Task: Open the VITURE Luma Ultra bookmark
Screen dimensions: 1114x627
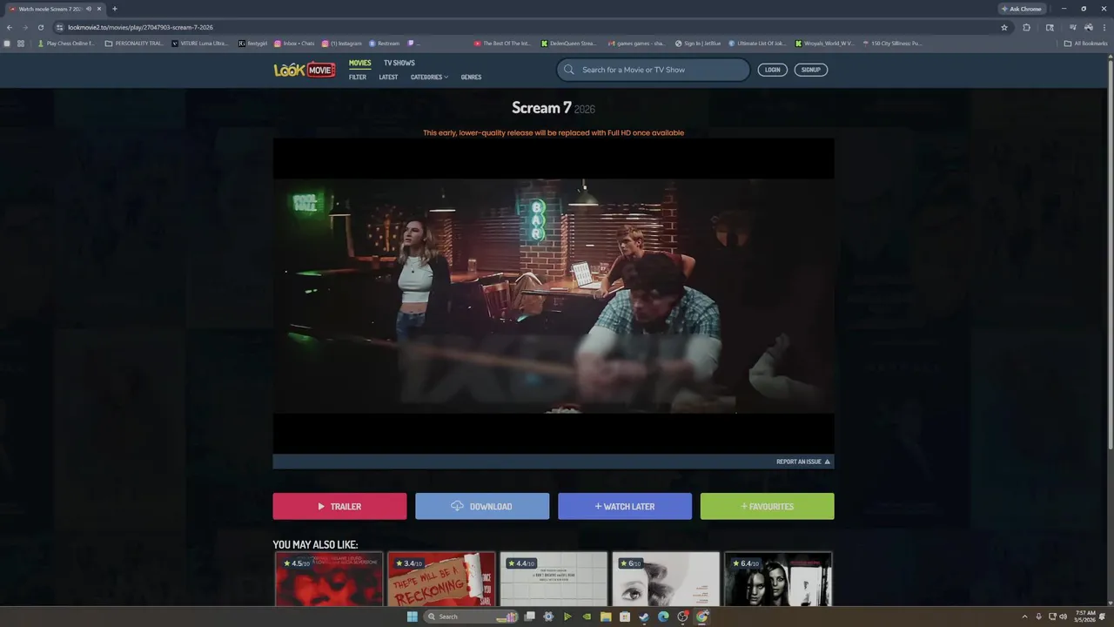Action: point(200,43)
